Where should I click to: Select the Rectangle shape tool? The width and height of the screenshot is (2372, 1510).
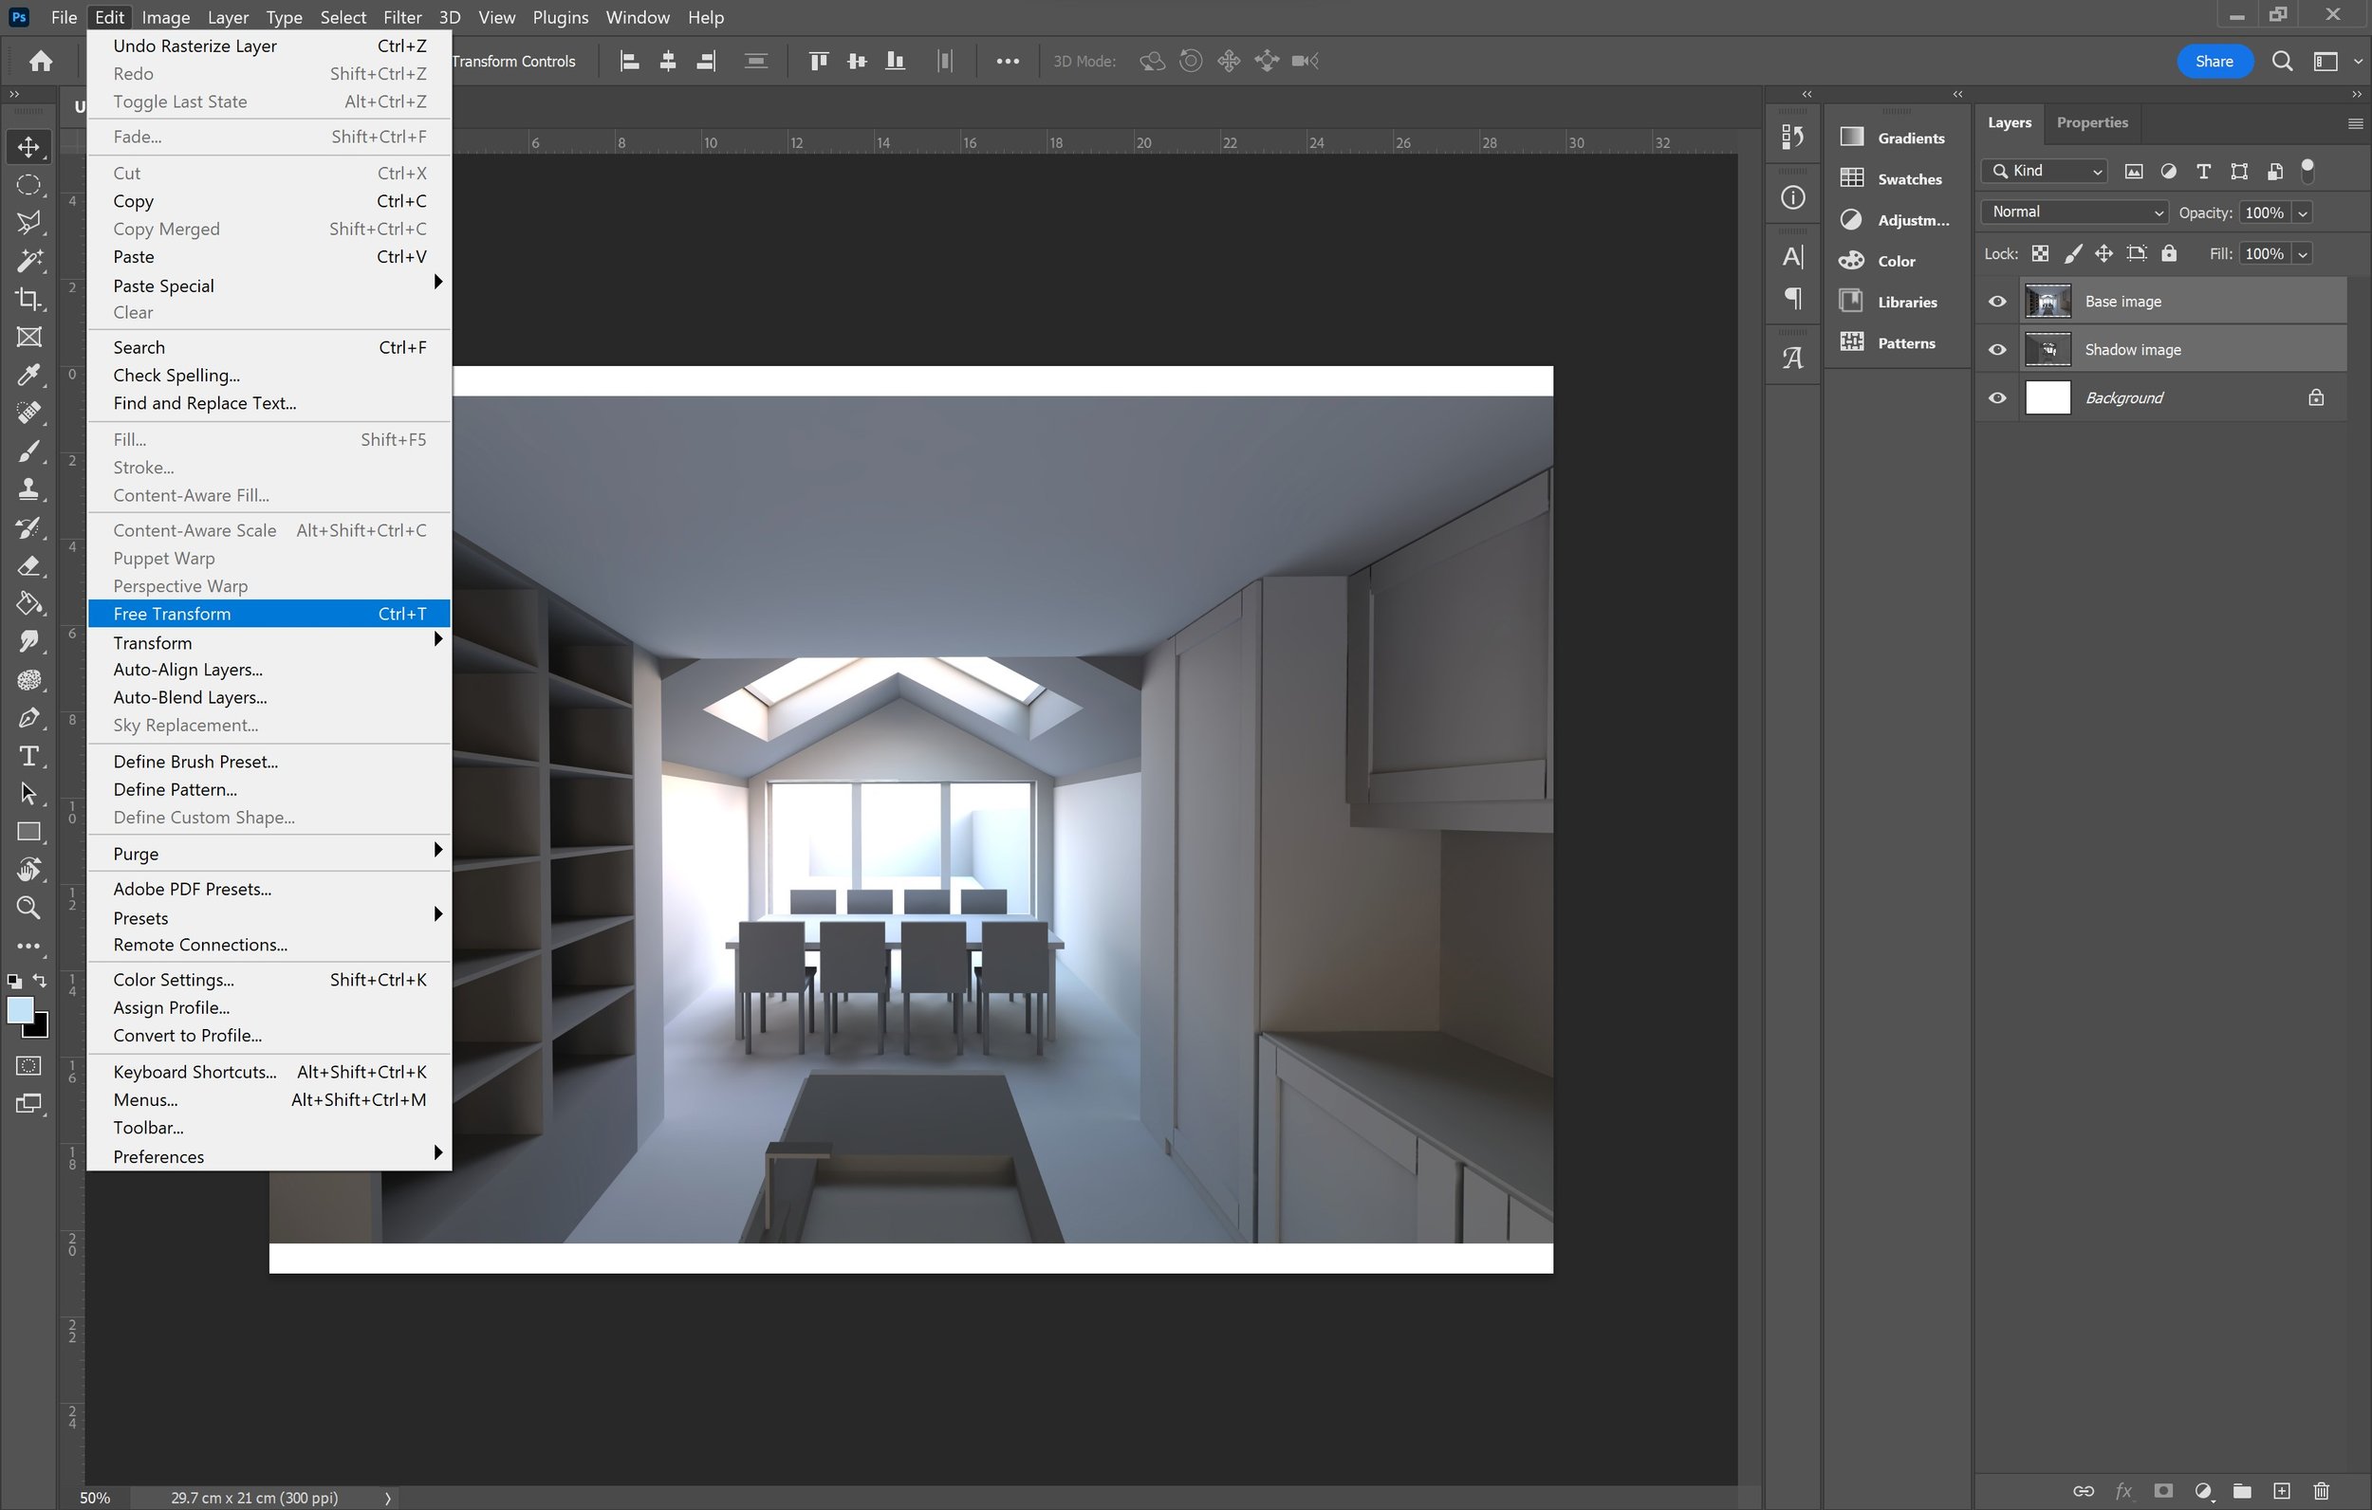(x=28, y=833)
